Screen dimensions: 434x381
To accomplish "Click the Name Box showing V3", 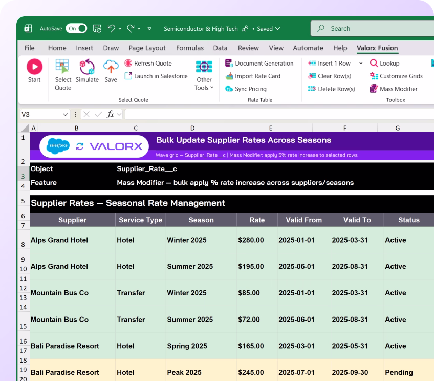I will pyautogui.click(x=41, y=114).
